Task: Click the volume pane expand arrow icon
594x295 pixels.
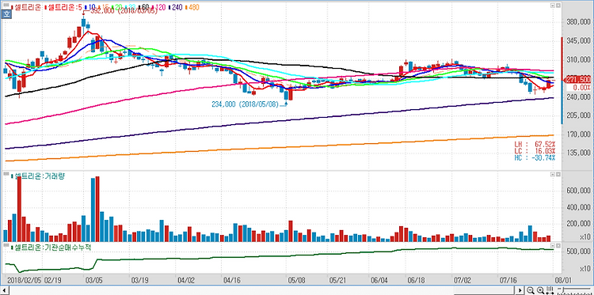Action: click(x=552, y=173)
